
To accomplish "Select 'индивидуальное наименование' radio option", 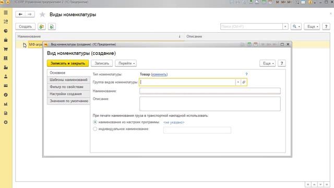I will tap(95, 129).
